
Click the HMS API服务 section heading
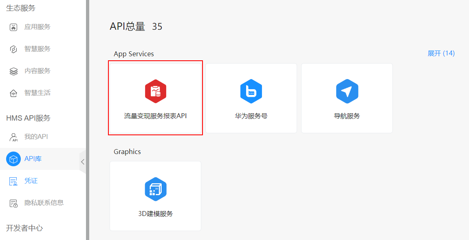[x=29, y=118]
